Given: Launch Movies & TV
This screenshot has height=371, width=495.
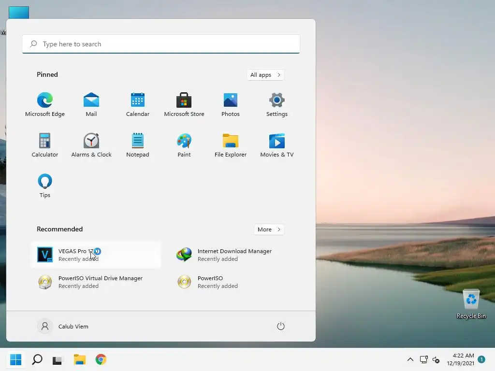Looking at the screenshot, I should tap(277, 145).
